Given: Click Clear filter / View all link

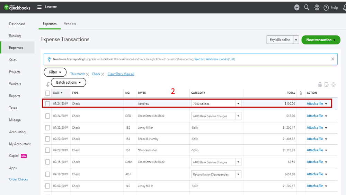Looking at the screenshot, I should (121, 74).
